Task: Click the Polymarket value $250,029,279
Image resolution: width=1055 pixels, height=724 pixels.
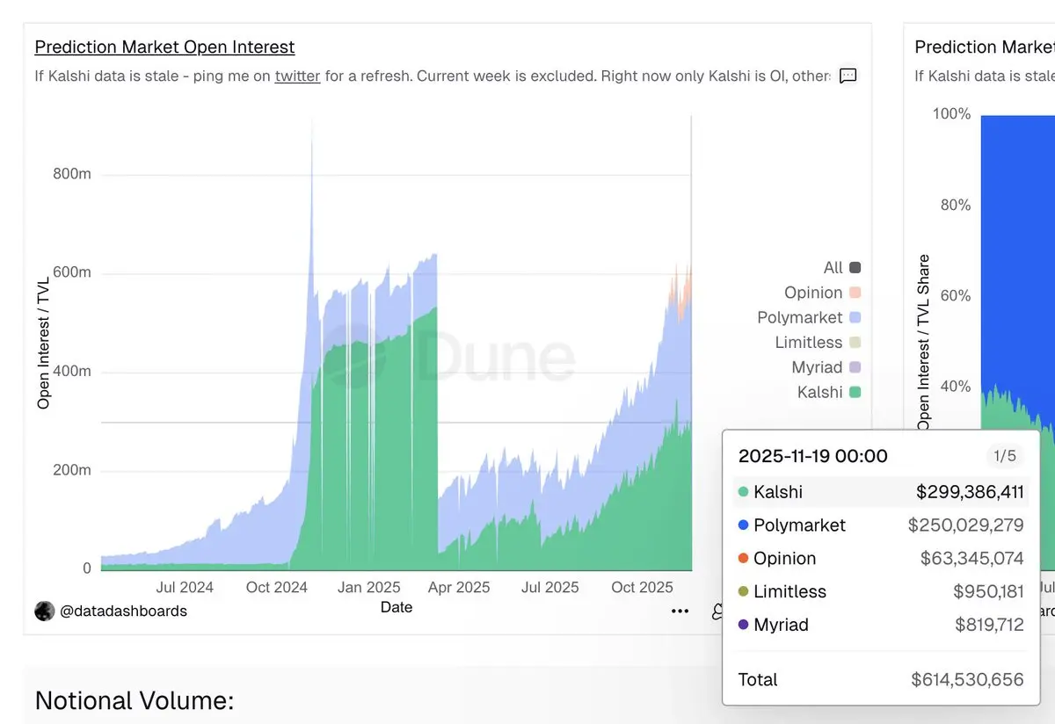Action: (966, 525)
